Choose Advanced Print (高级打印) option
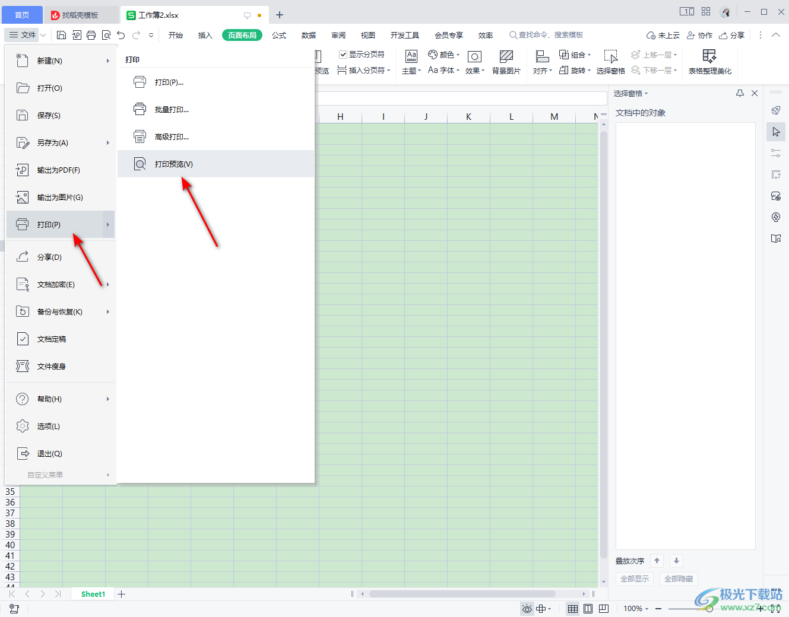The width and height of the screenshot is (789, 617). 216,136
